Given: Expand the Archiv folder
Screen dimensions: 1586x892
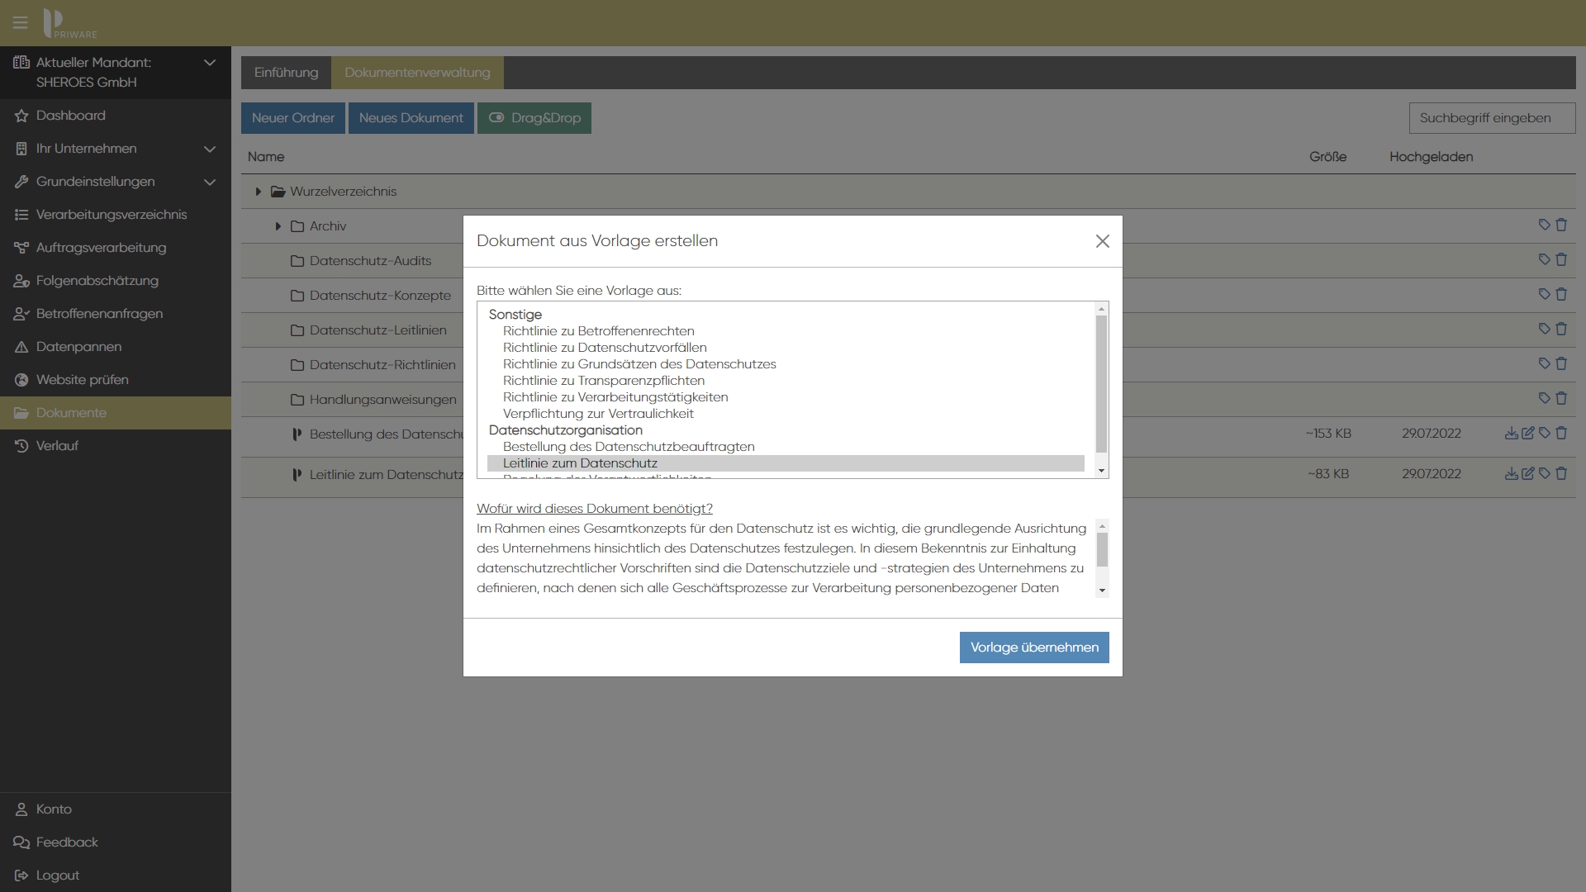Looking at the screenshot, I should (x=278, y=226).
